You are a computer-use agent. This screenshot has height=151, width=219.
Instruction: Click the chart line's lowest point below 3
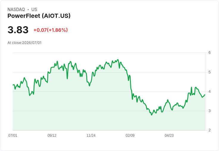(x=152, y=115)
